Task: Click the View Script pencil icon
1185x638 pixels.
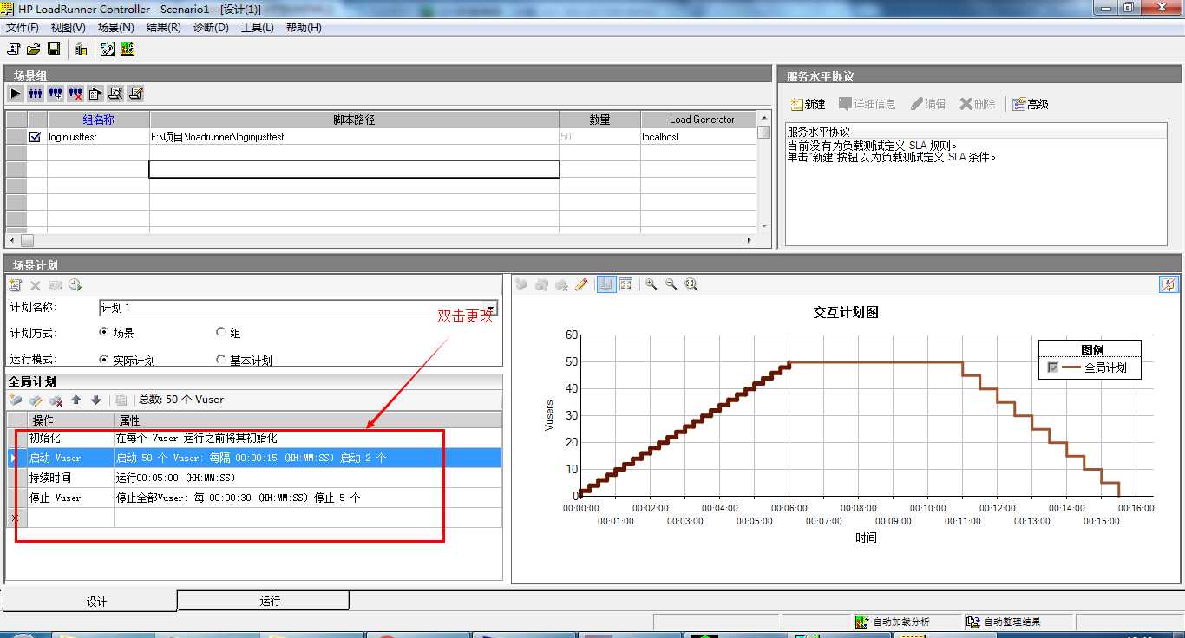Action: click(135, 93)
